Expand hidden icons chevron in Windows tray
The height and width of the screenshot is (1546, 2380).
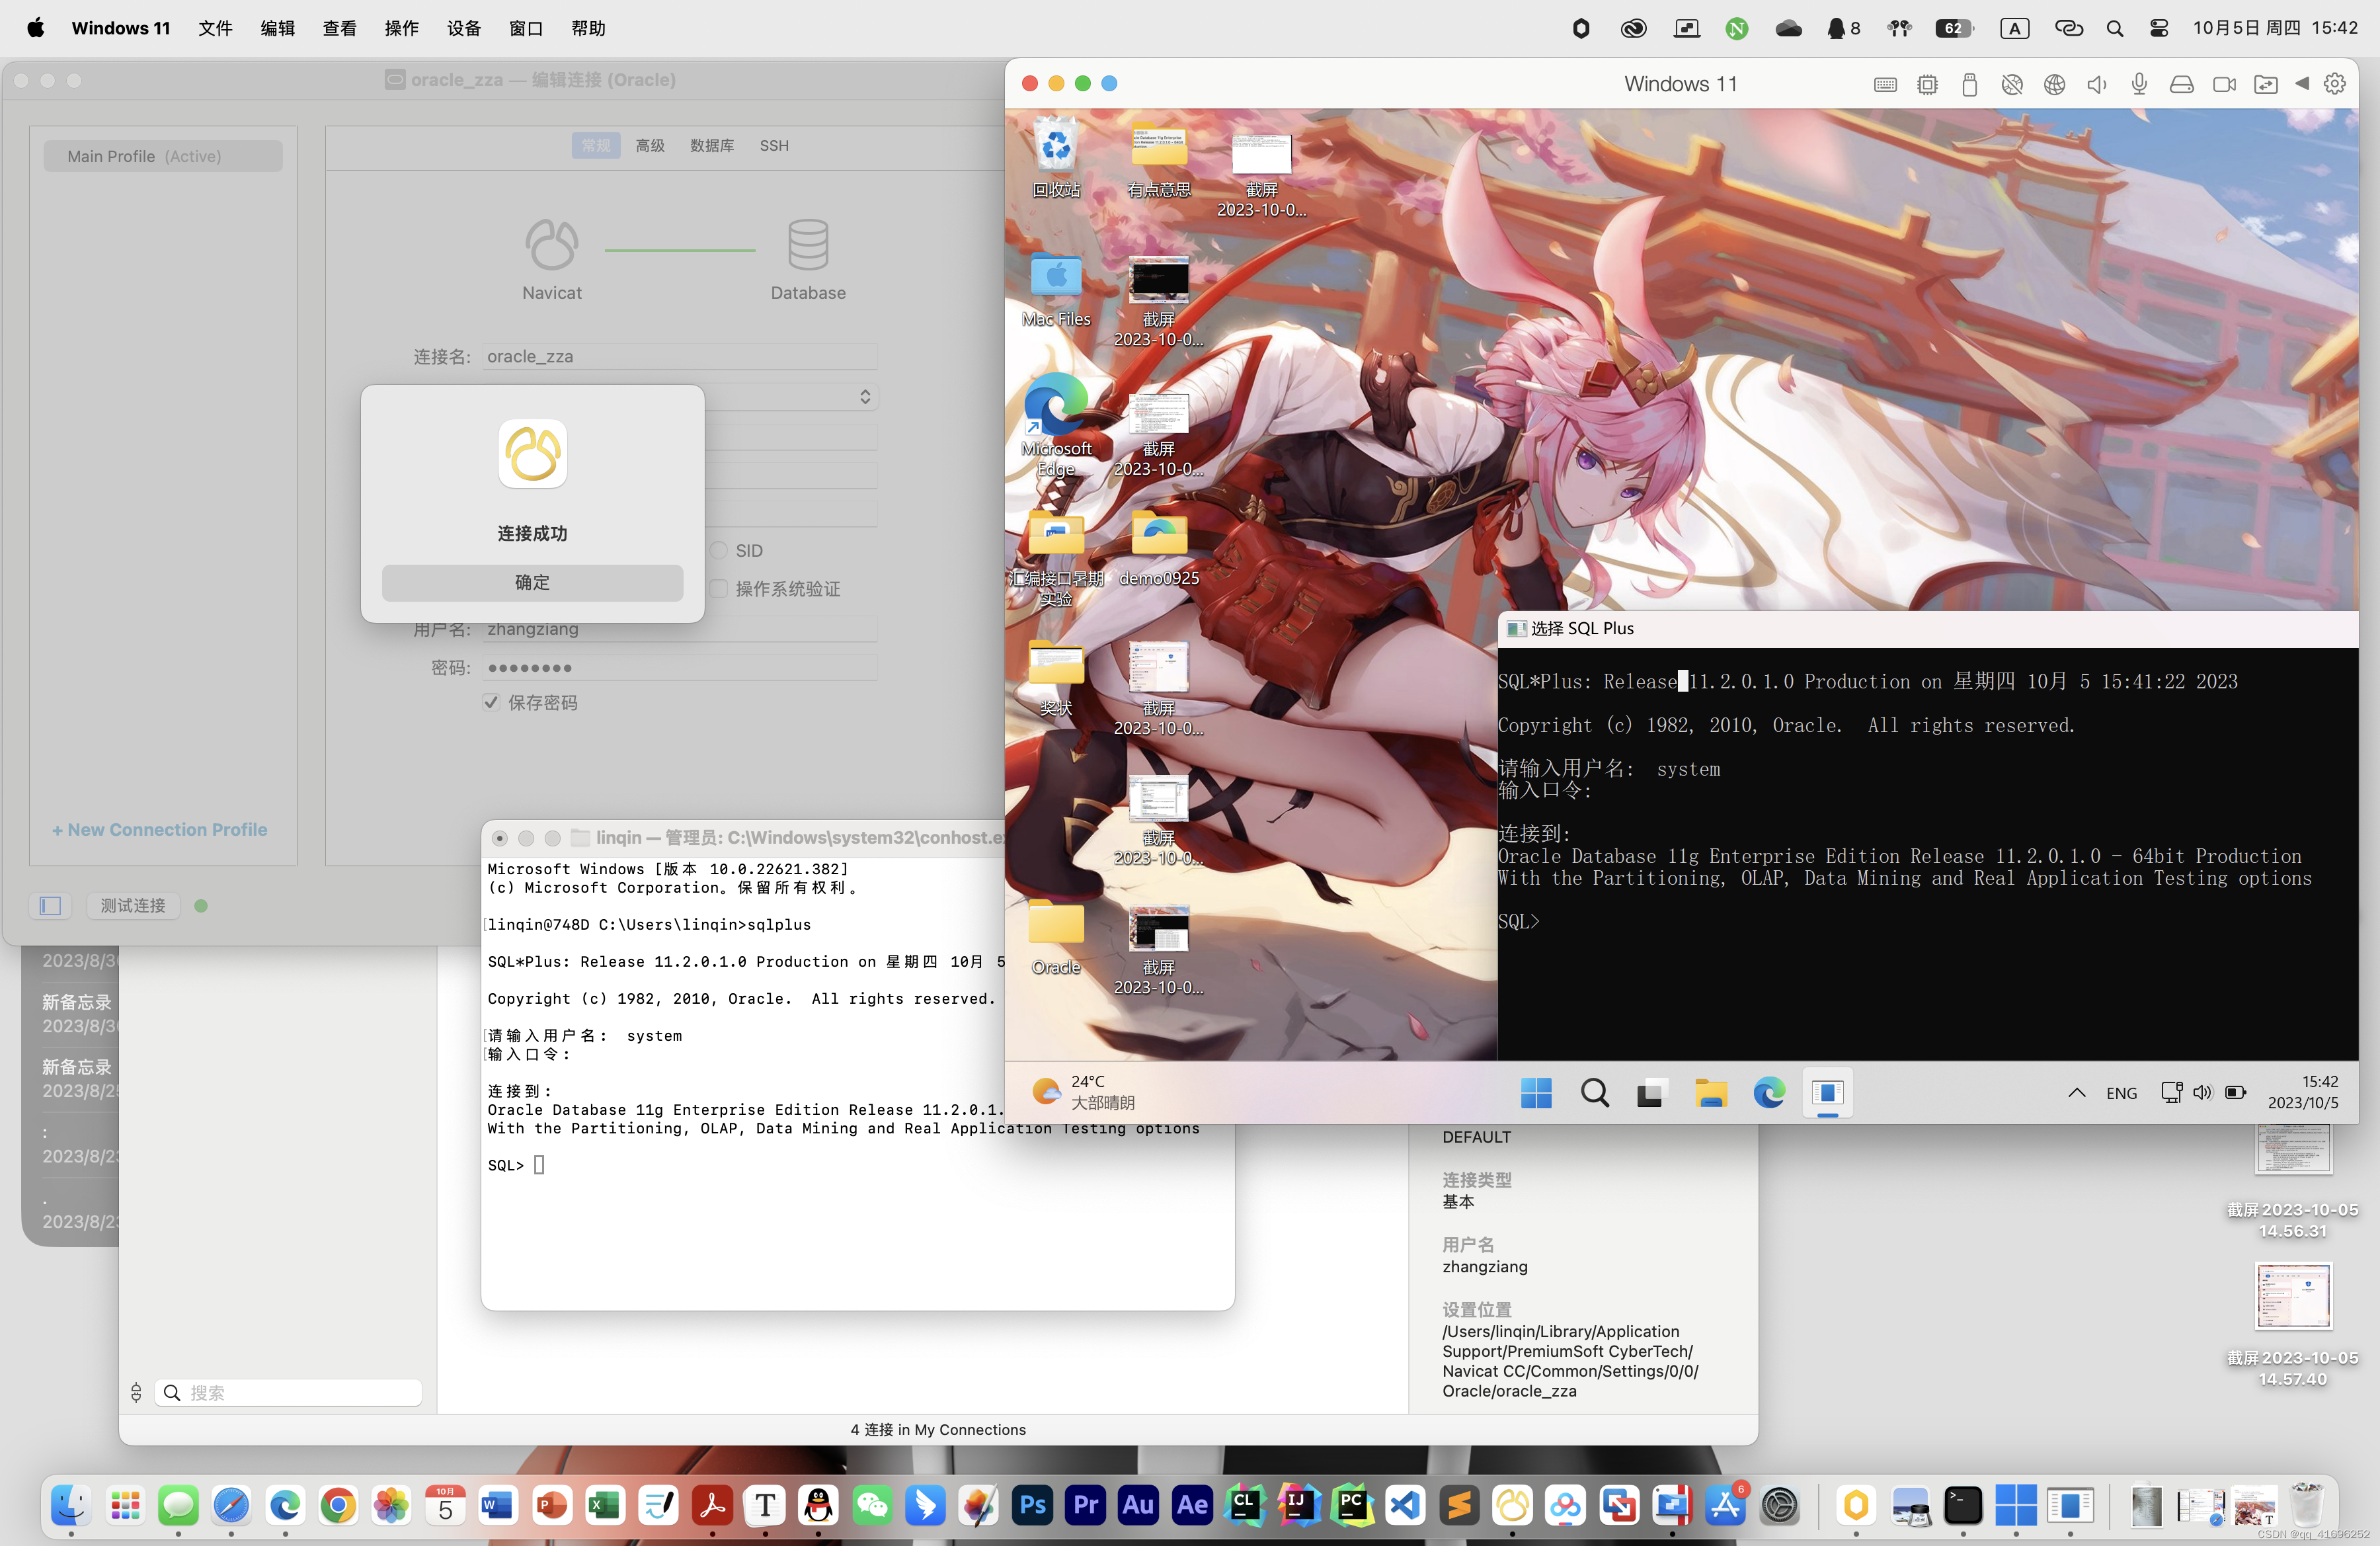[x=2076, y=1093]
